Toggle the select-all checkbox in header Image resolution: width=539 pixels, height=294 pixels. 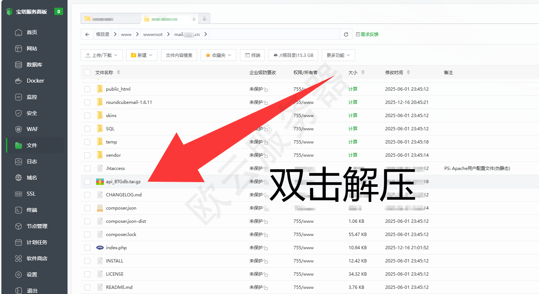click(87, 72)
